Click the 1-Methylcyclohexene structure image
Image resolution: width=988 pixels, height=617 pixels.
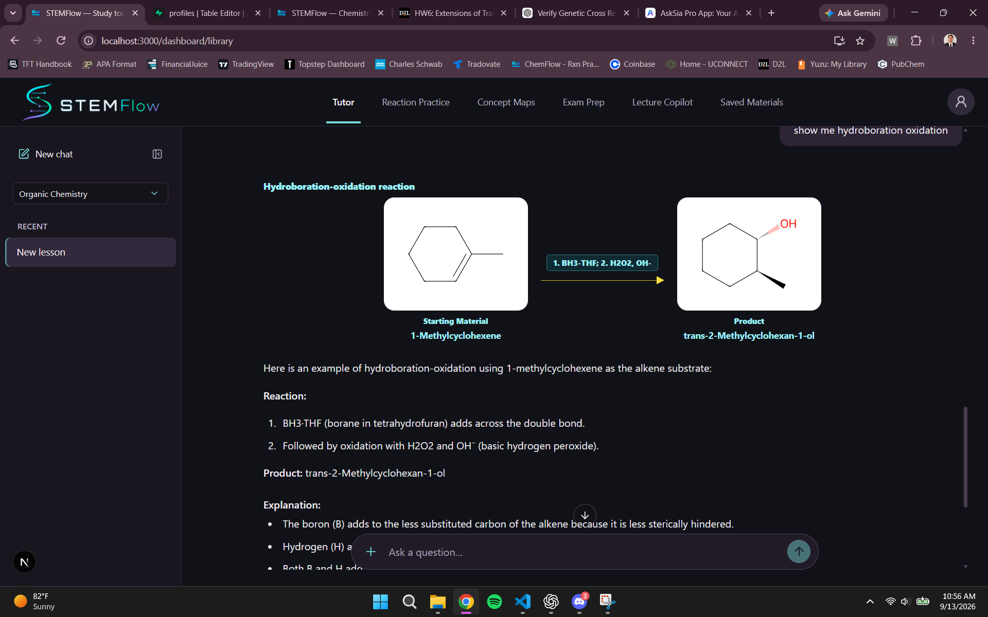coord(456,254)
